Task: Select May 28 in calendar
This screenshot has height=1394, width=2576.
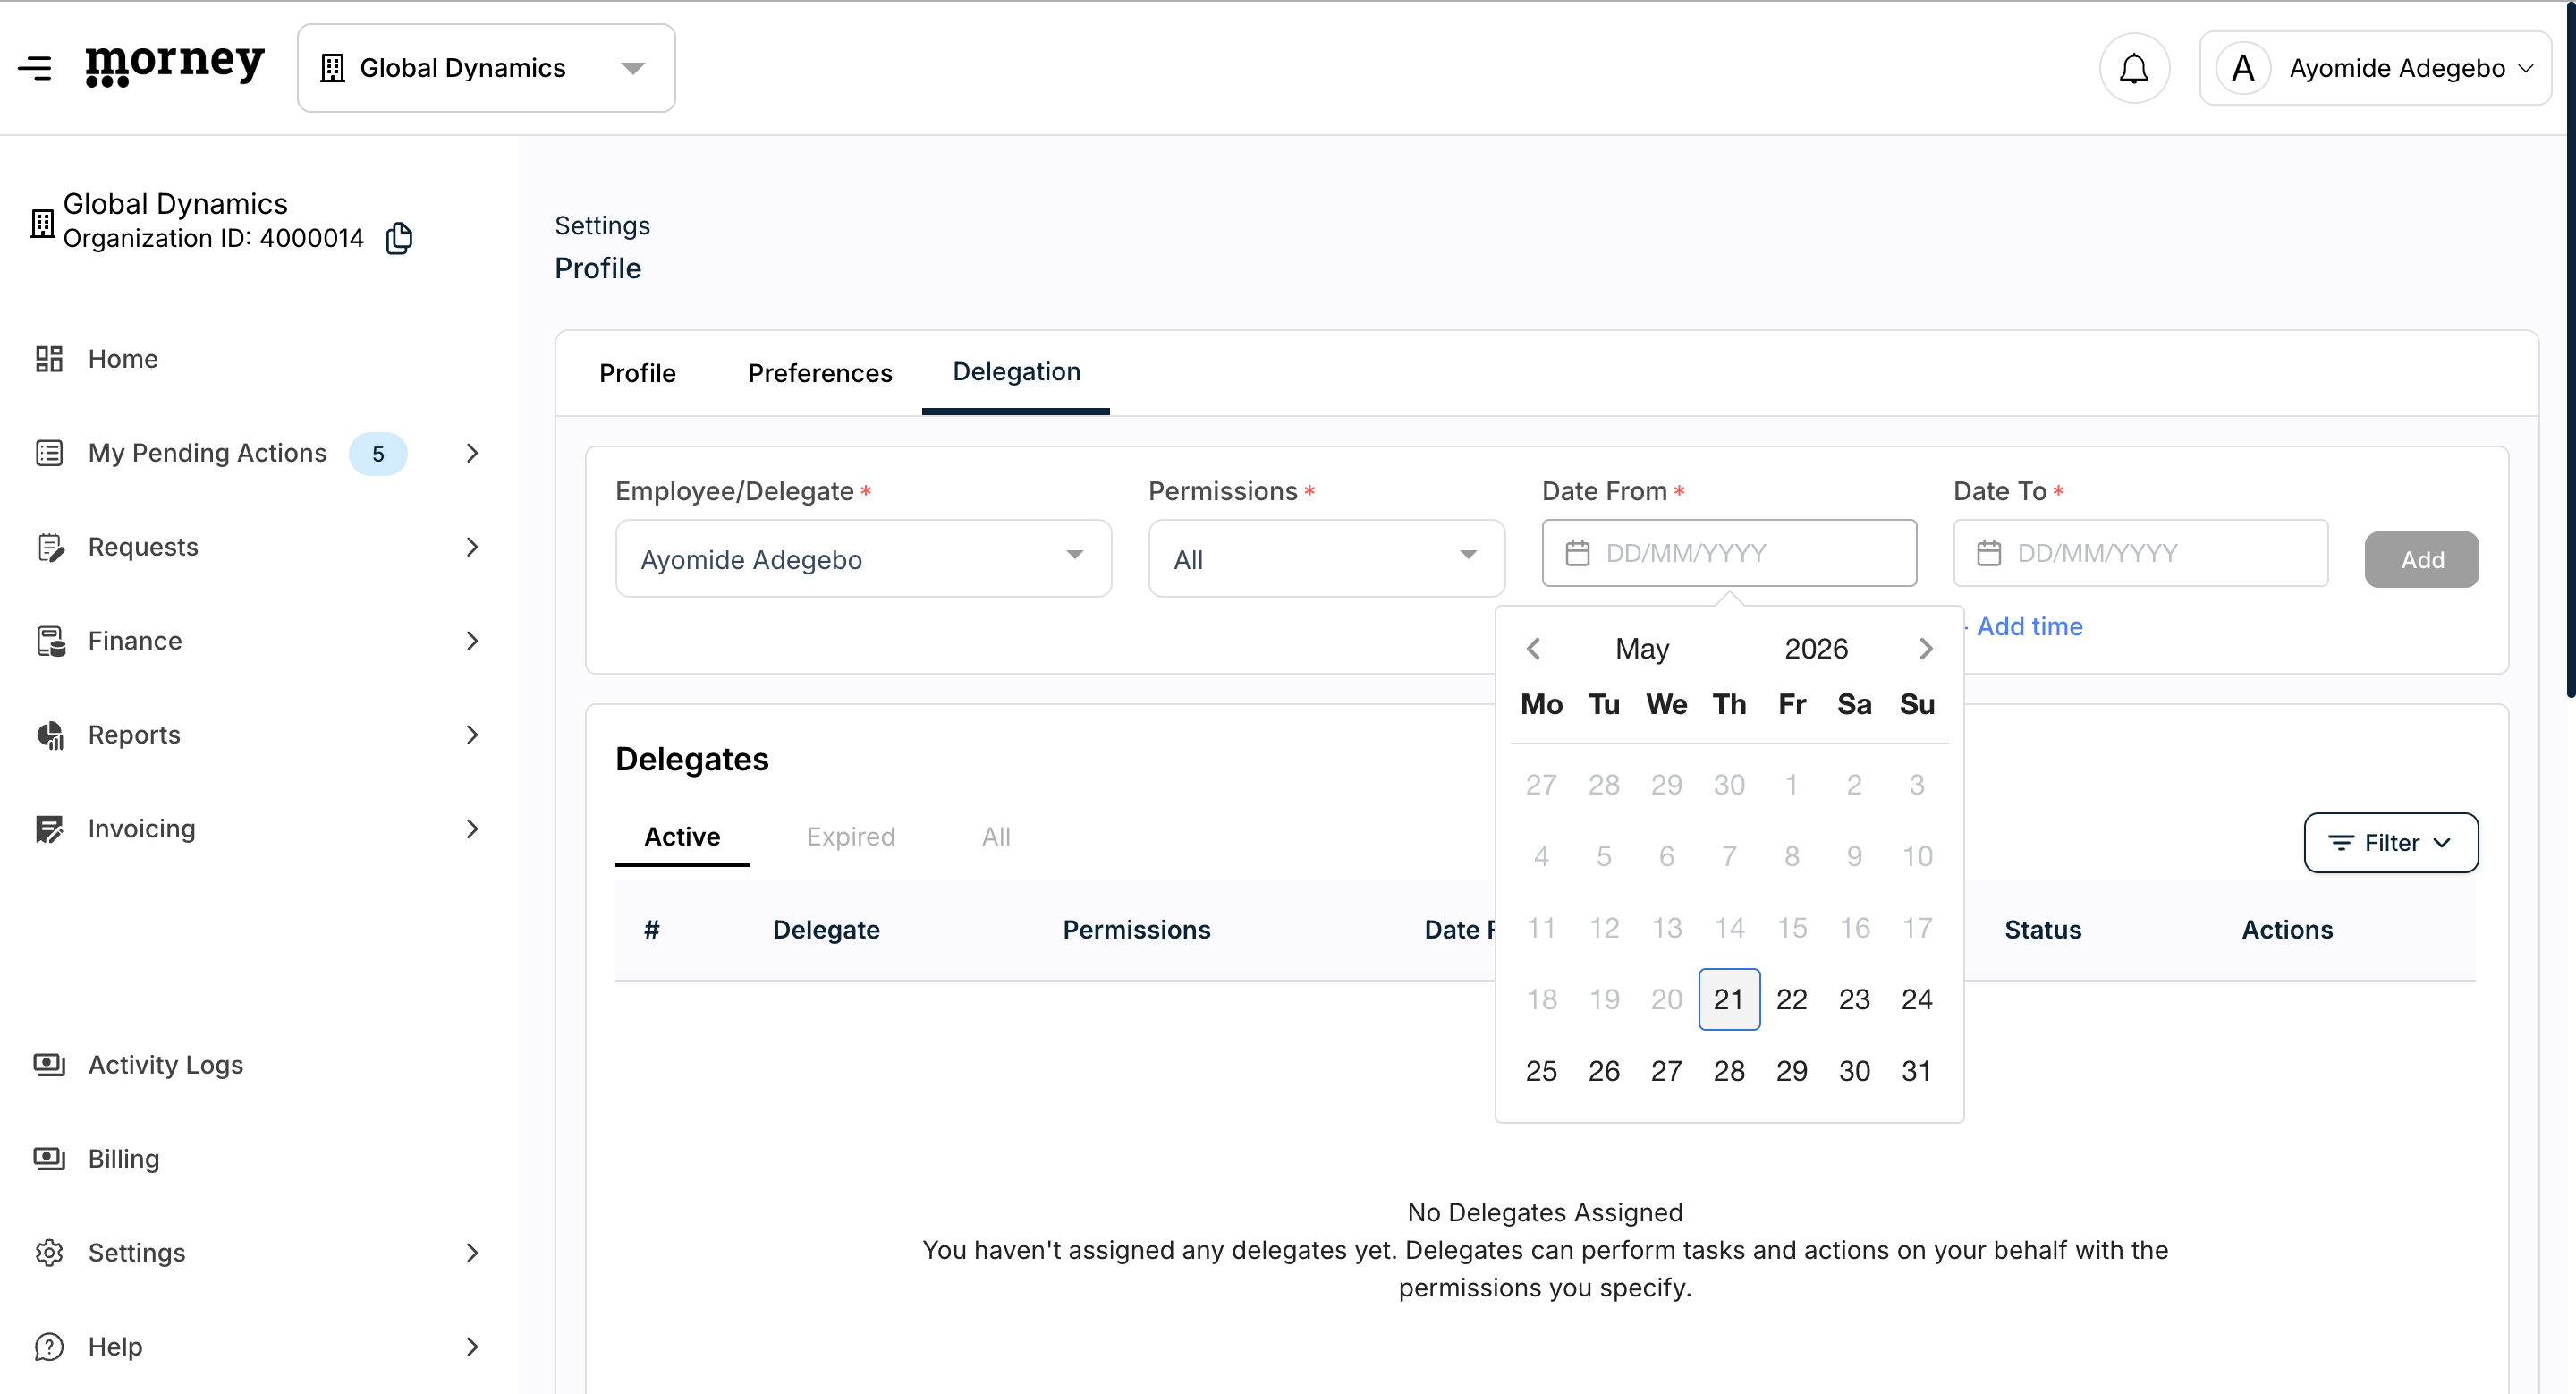Action: click(1729, 1071)
